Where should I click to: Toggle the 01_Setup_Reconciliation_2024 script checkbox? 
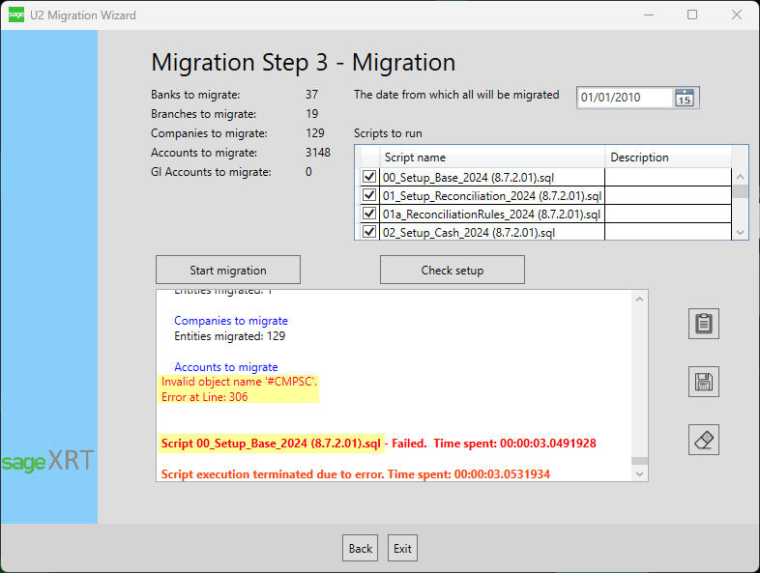[x=368, y=195]
